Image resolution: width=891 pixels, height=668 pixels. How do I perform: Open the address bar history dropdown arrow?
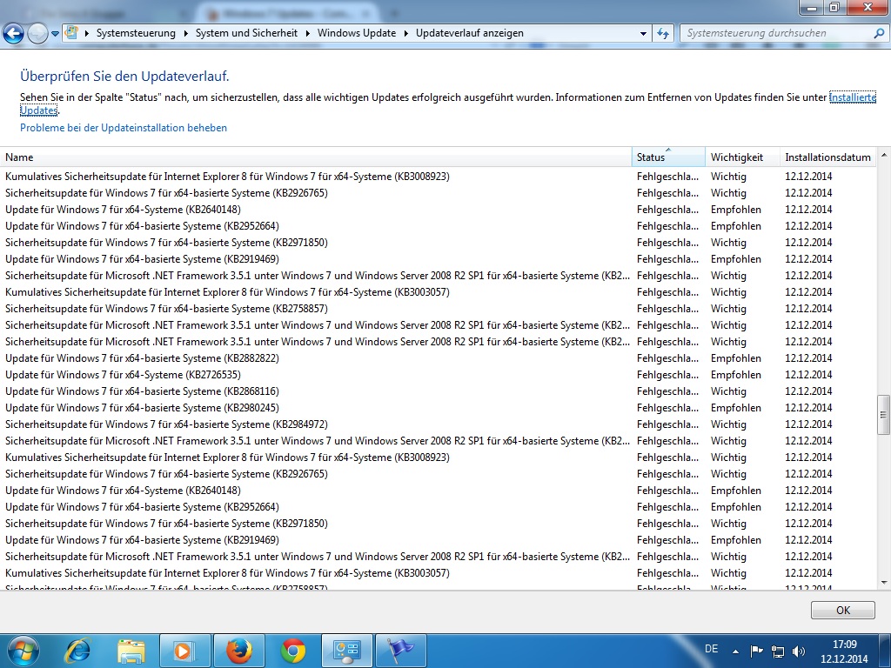643,34
